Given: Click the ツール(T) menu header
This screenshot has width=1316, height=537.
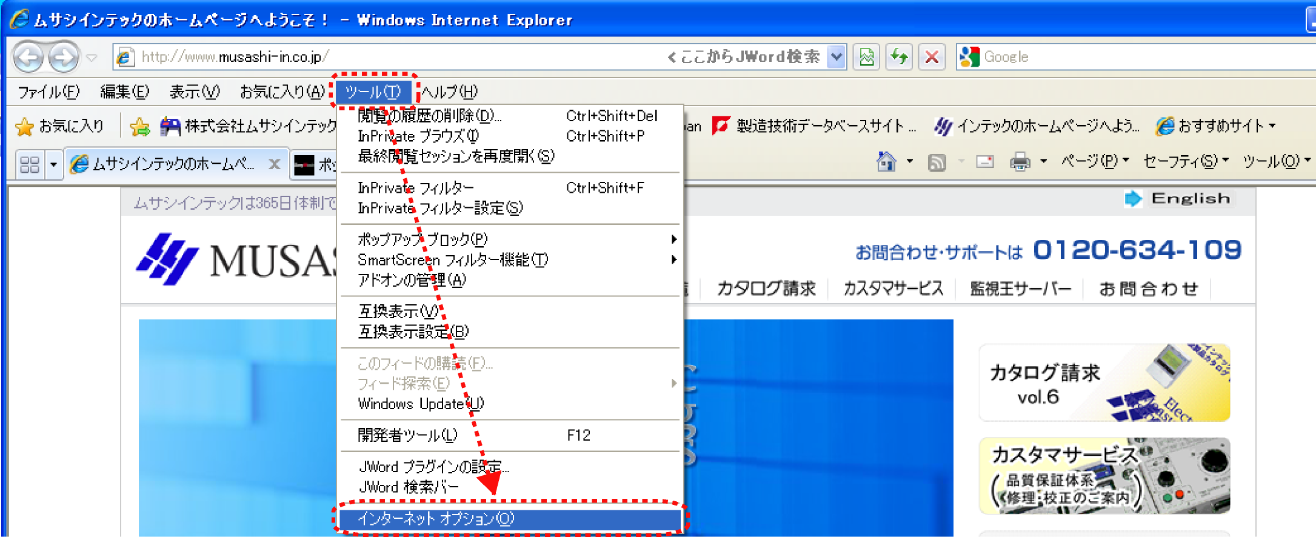Looking at the screenshot, I should [373, 92].
